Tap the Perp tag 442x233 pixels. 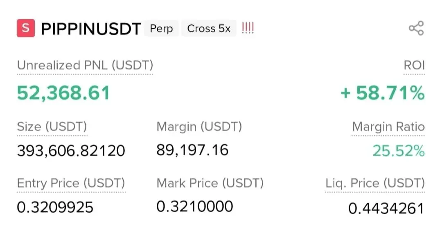[x=161, y=29]
